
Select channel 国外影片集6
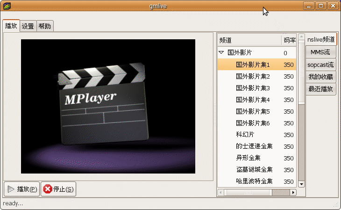pos(257,123)
